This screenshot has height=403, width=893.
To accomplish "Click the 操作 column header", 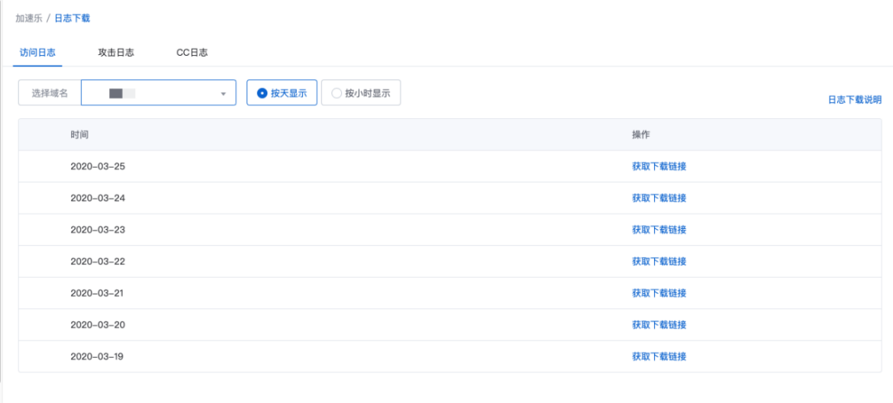I will (640, 134).
